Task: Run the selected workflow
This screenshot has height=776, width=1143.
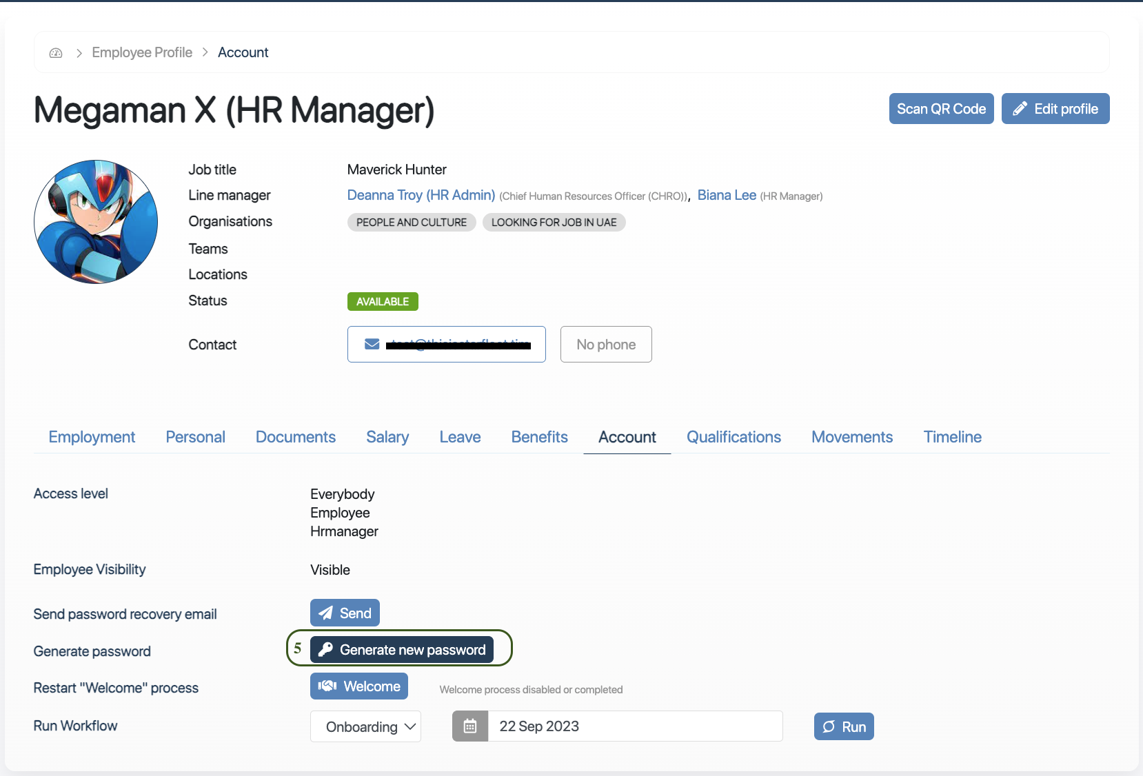Action: click(844, 726)
